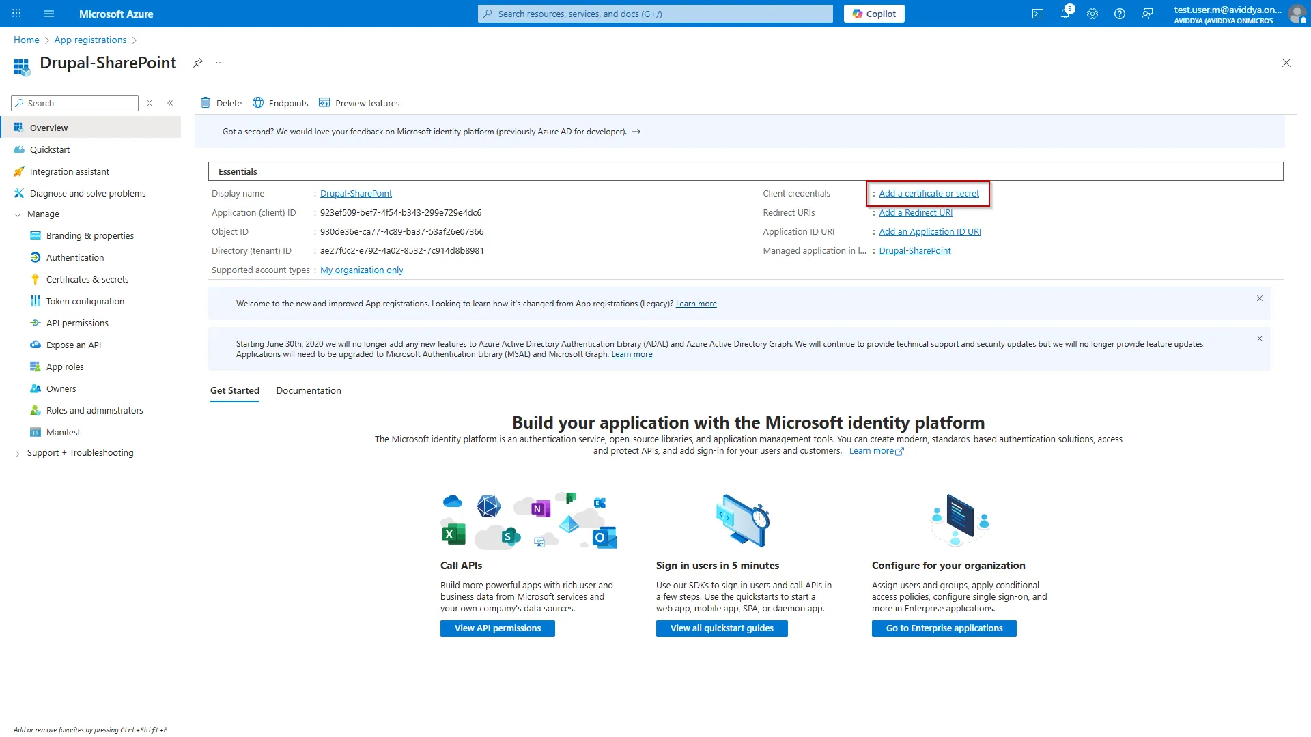Dismiss the welcome App registrations banner
Screen dimensions: 1311x737
pyautogui.click(x=1260, y=298)
